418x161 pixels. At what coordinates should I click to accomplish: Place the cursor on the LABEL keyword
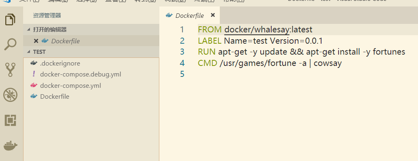210,41
